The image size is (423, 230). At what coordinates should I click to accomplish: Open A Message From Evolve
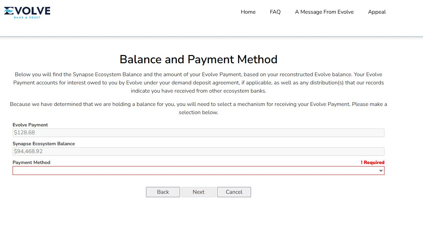324,12
